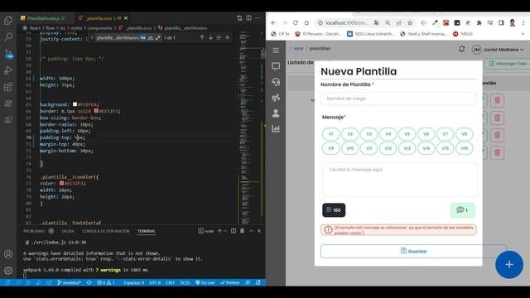Close the _plantilla.scss editor tab
530x298 pixels.
tap(126, 18)
